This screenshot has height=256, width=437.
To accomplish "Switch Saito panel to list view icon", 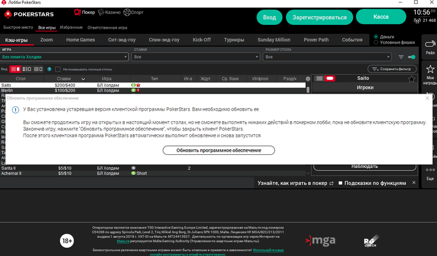I will click(x=320, y=79).
